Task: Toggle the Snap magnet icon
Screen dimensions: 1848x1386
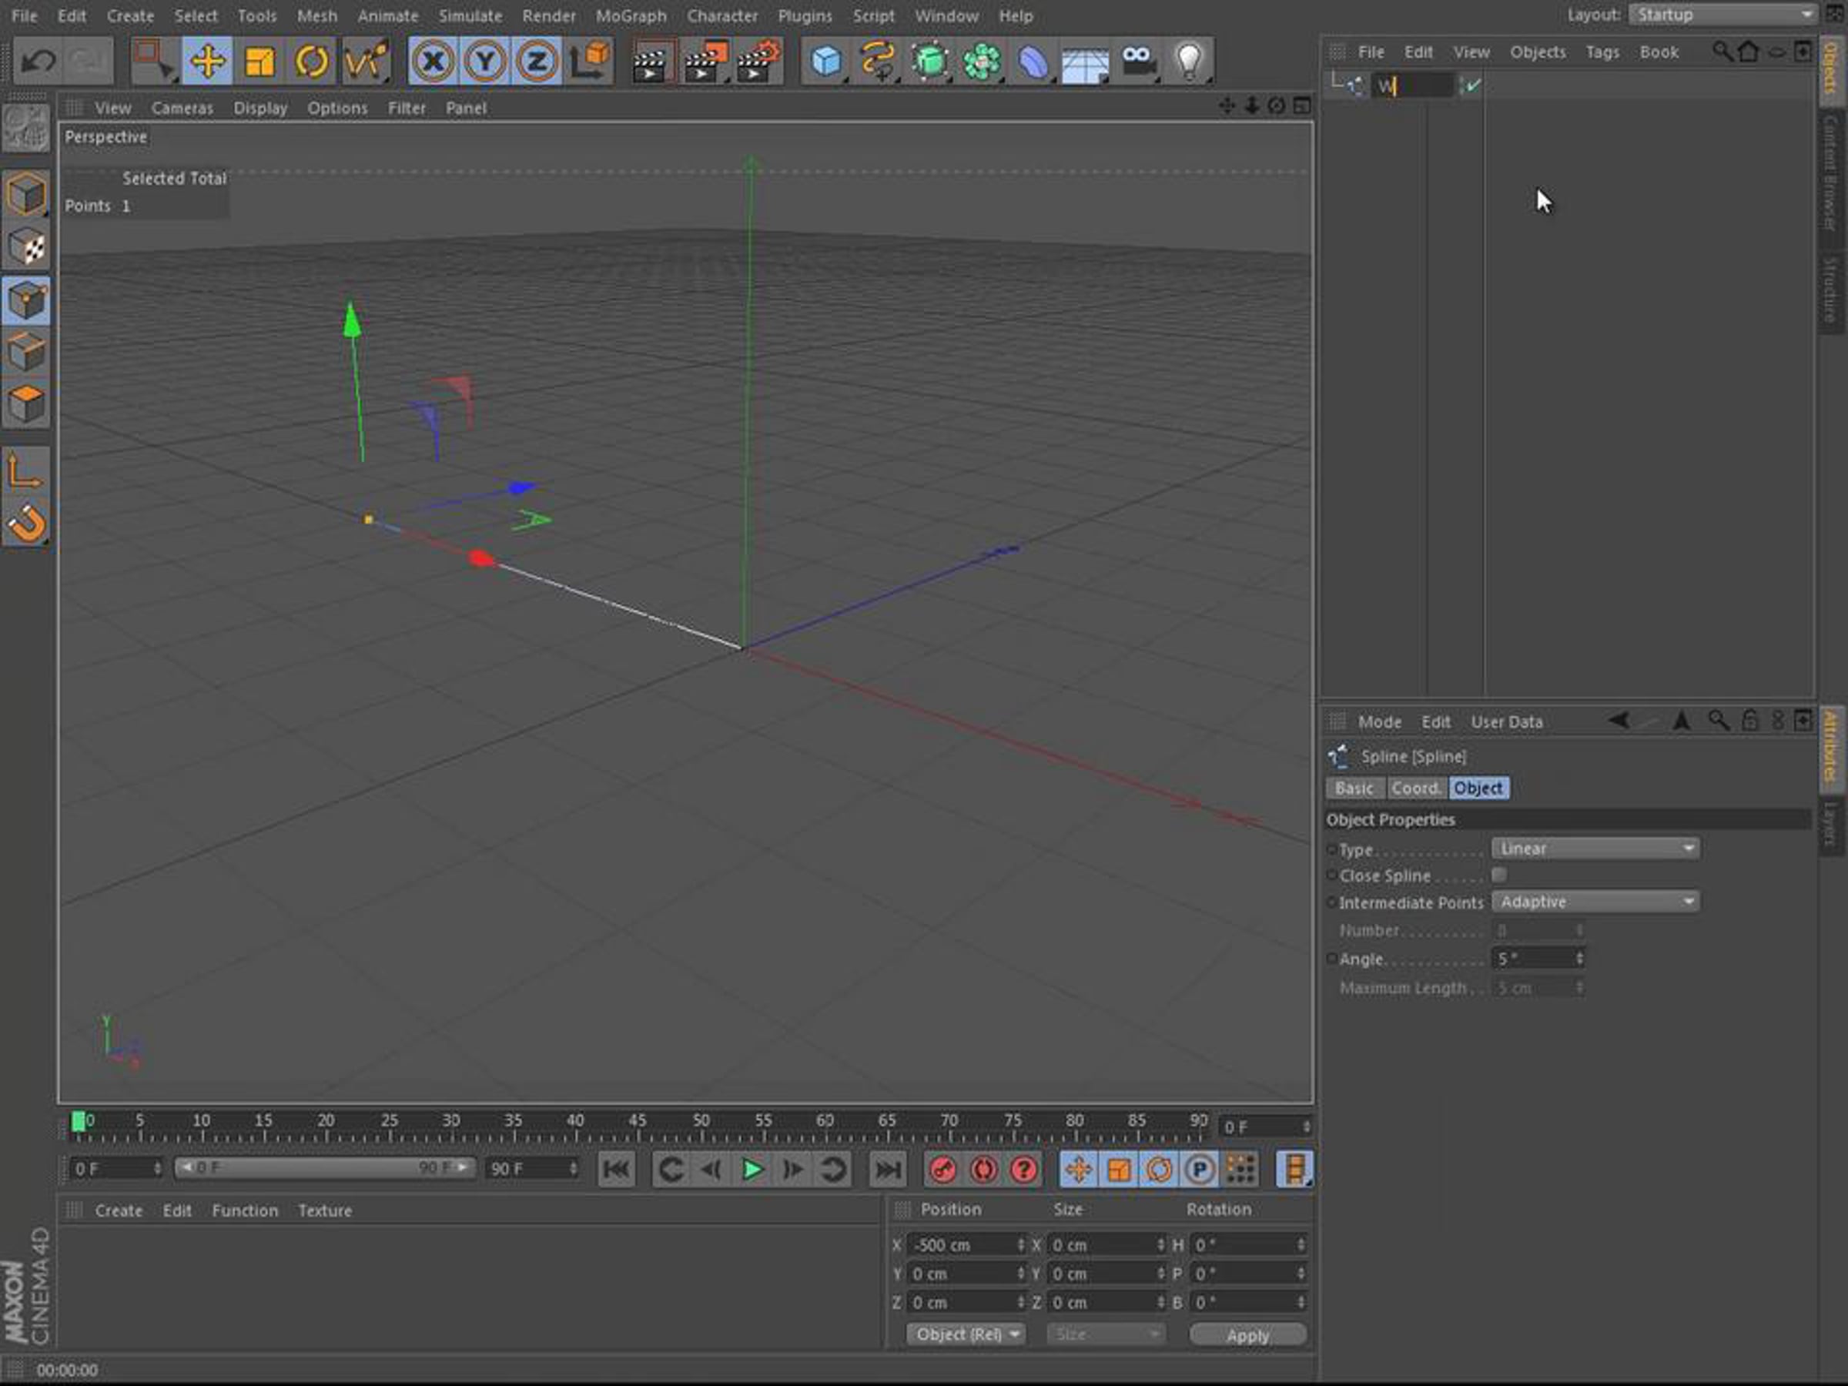Action: (x=26, y=524)
